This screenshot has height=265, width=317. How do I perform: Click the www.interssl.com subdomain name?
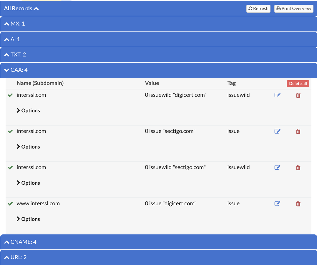38,204
